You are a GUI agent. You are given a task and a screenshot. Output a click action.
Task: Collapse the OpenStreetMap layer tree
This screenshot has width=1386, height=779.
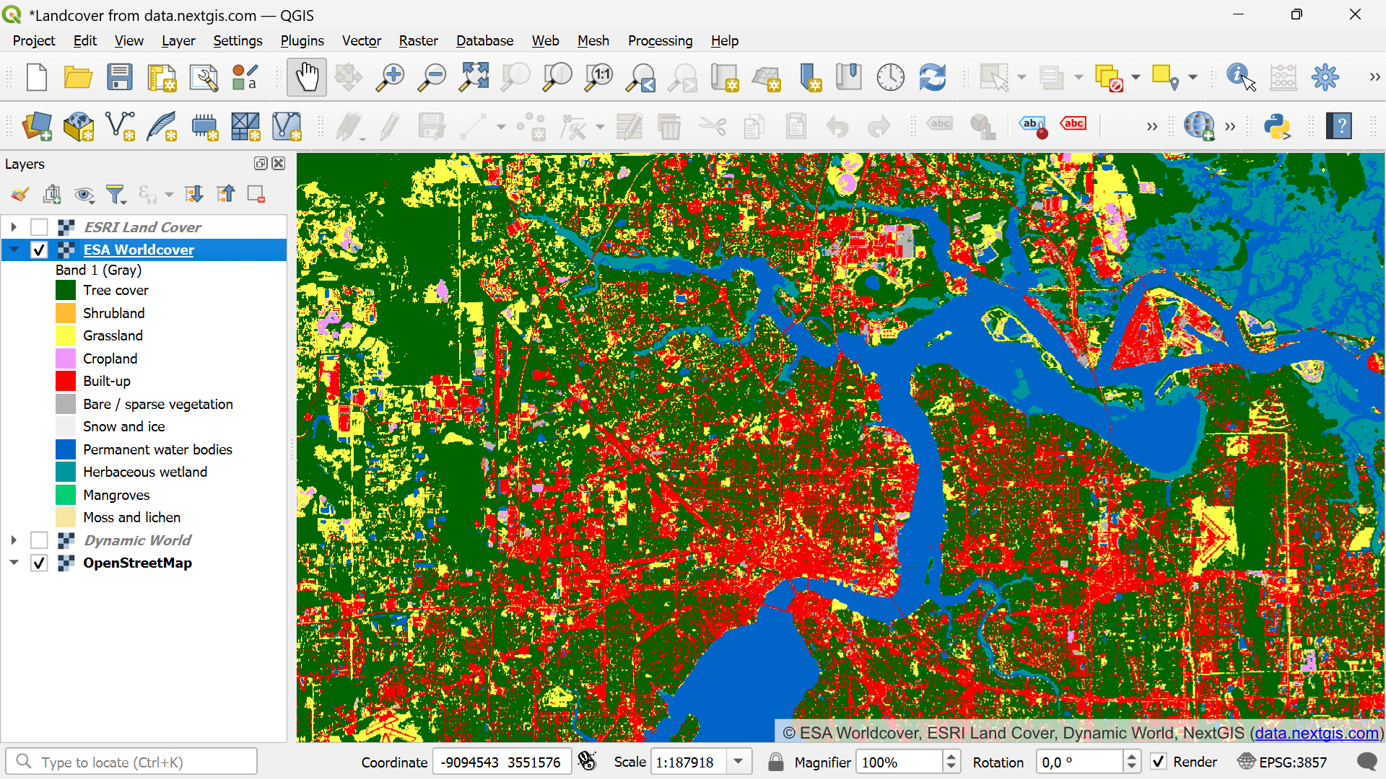point(14,563)
